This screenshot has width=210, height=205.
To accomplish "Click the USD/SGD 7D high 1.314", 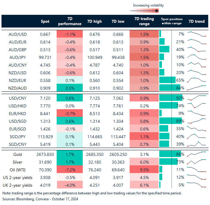I will coord(95,121).
